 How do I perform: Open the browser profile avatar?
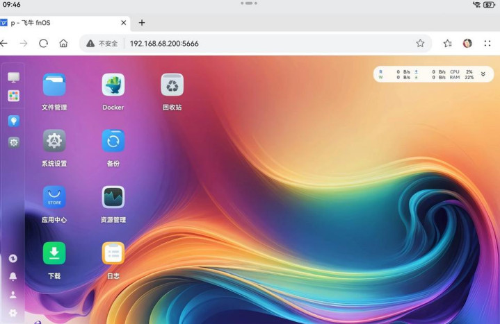pos(467,43)
